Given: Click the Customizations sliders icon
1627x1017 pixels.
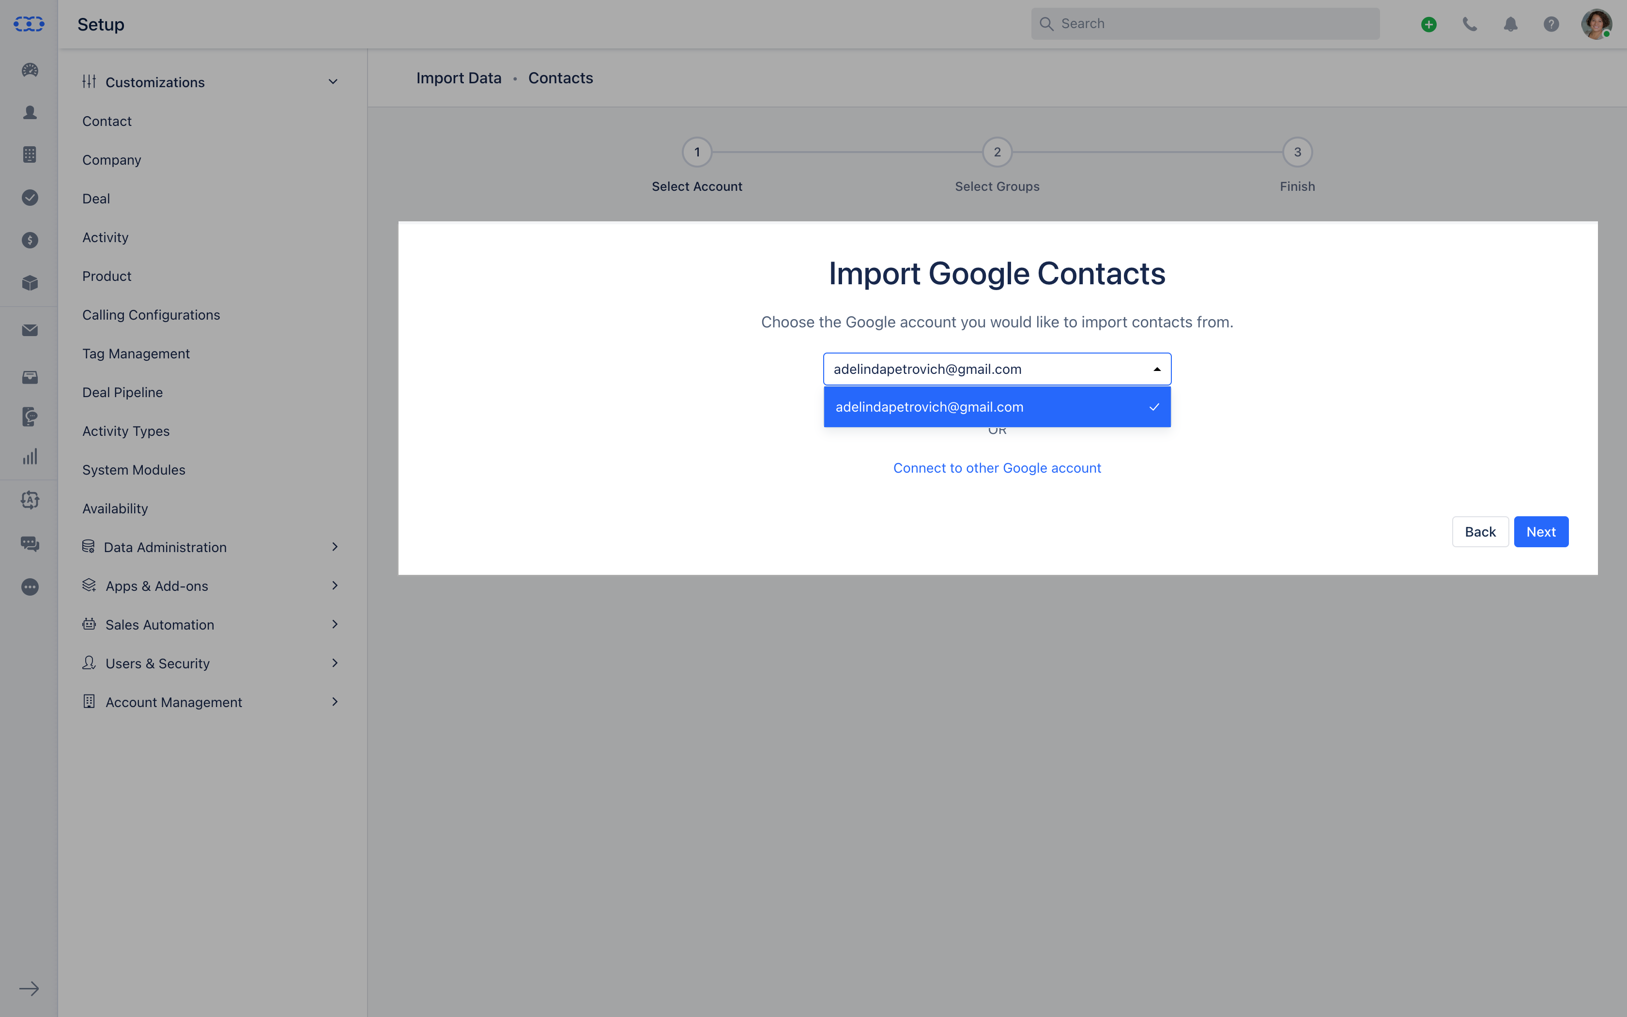Looking at the screenshot, I should tap(89, 82).
